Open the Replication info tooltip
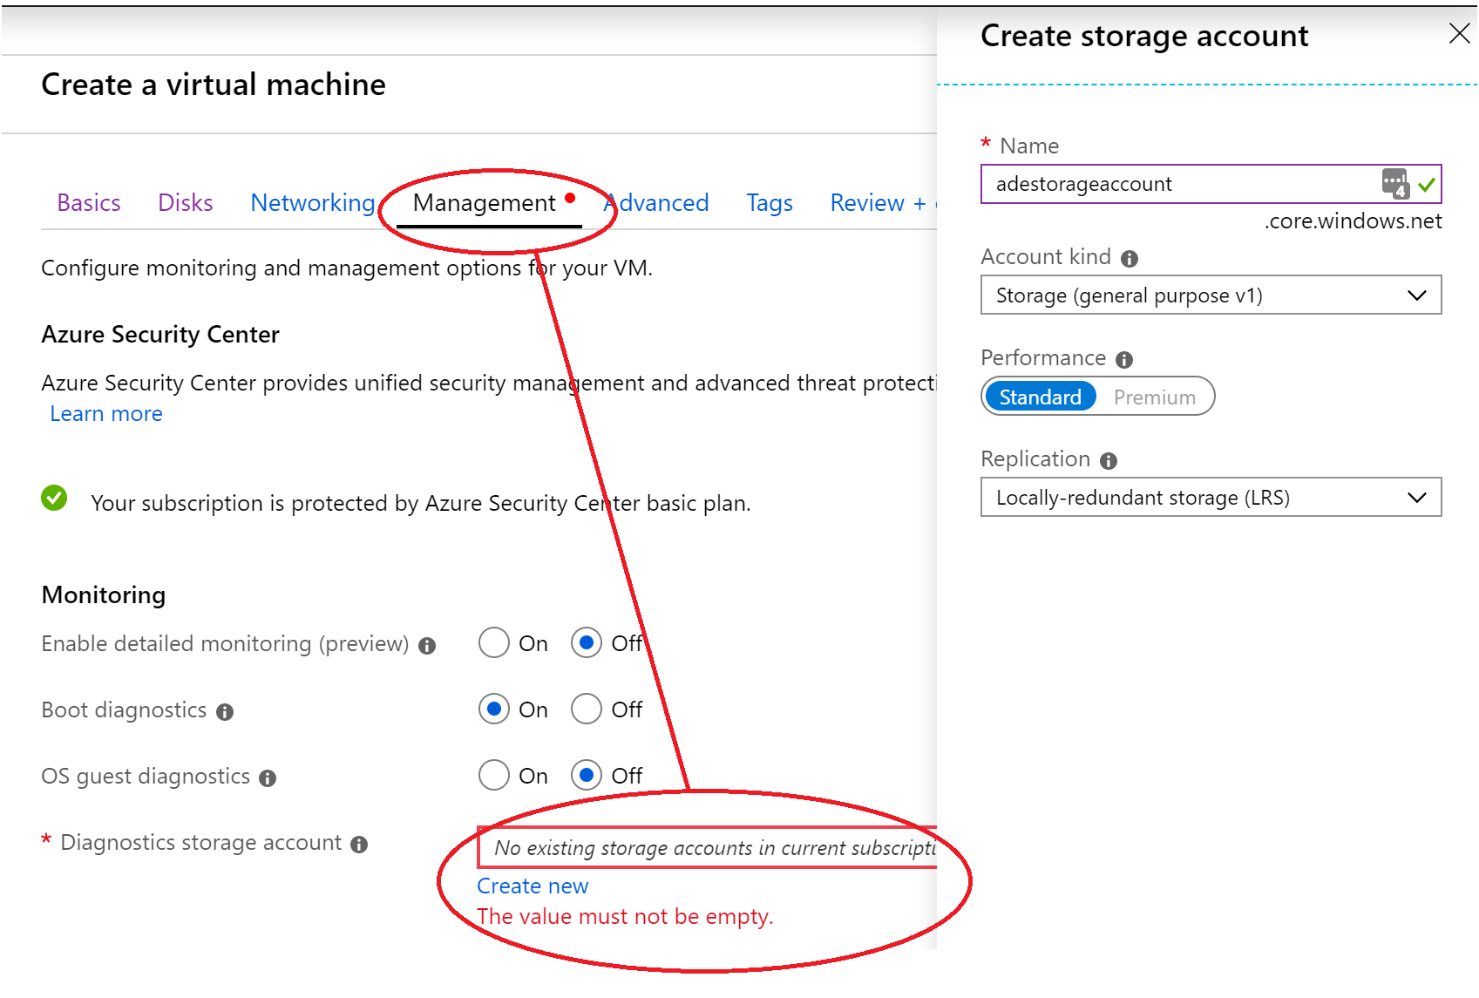 (1107, 460)
